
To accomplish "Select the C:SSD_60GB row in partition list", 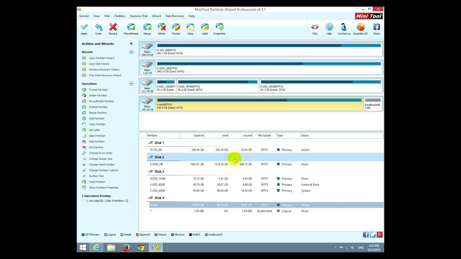I will (x=265, y=191).
